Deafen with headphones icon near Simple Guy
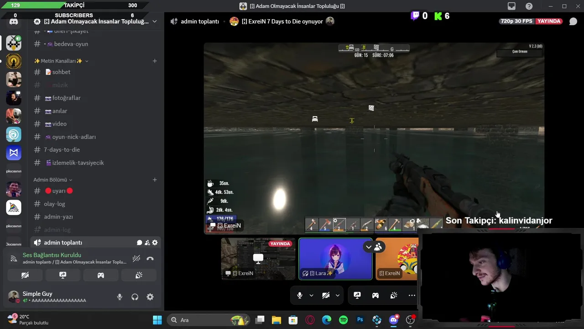The width and height of the screenshot is (584, 329). (x=135, y=297)
